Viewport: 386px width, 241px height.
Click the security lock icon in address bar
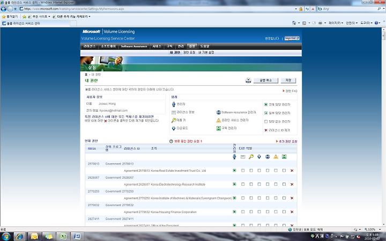click(301, 9)
